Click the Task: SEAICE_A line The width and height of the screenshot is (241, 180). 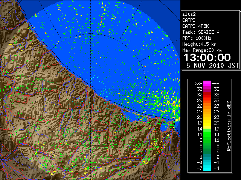pyautogui.click(x=201, y=32)
